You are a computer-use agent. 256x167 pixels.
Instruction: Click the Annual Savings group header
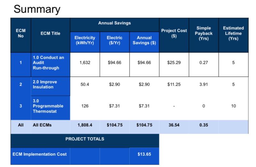(114, 23)
